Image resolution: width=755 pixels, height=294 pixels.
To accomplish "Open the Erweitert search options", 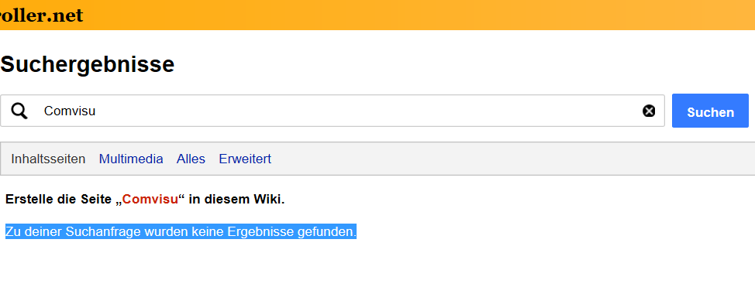I will [245, 159].
